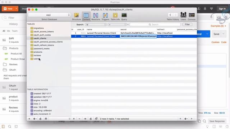This screenshot has width=230, height=129.
Task: Click the redirect cell of row 1
Action: click(x=165, y=33)
